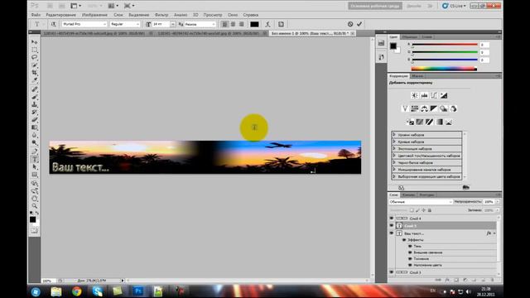Right-align text in the options bar
The height and width of the screenshot is (298, 530).
[x=241, y=24]
